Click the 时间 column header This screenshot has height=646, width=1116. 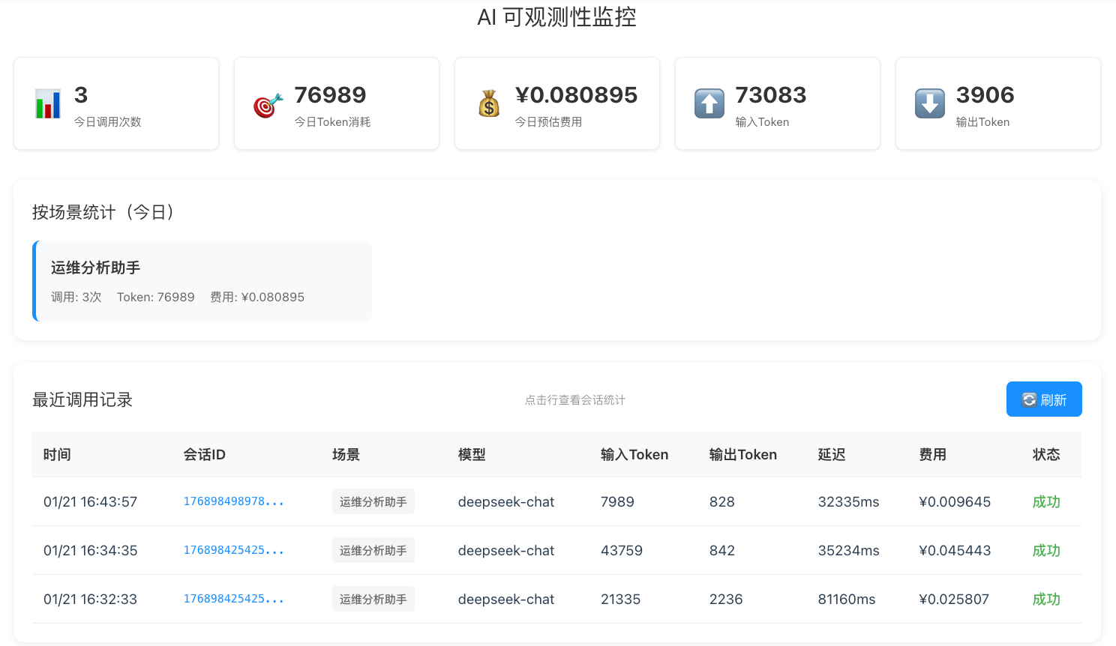click(x=57, y=454)
